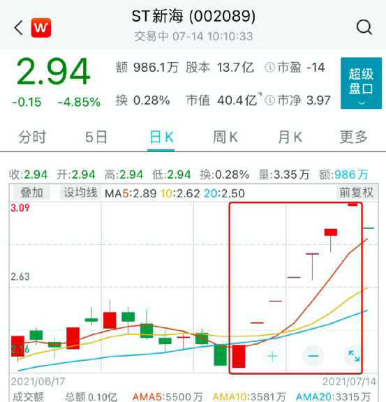Viewport: 386px width, 402px height.
Task: Open the 更多 chart options
Action: (354, 137)
